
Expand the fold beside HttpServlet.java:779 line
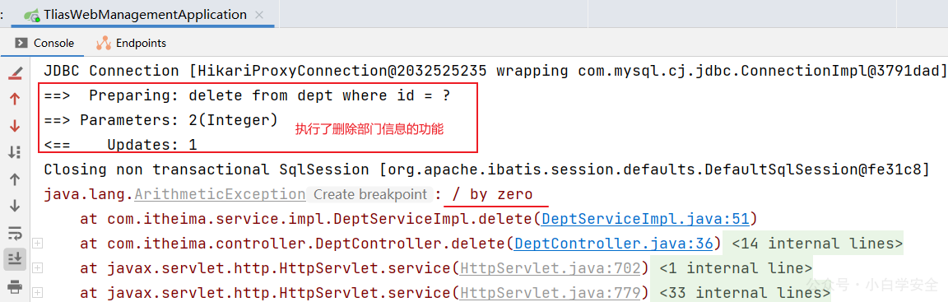tap(38, 292)
